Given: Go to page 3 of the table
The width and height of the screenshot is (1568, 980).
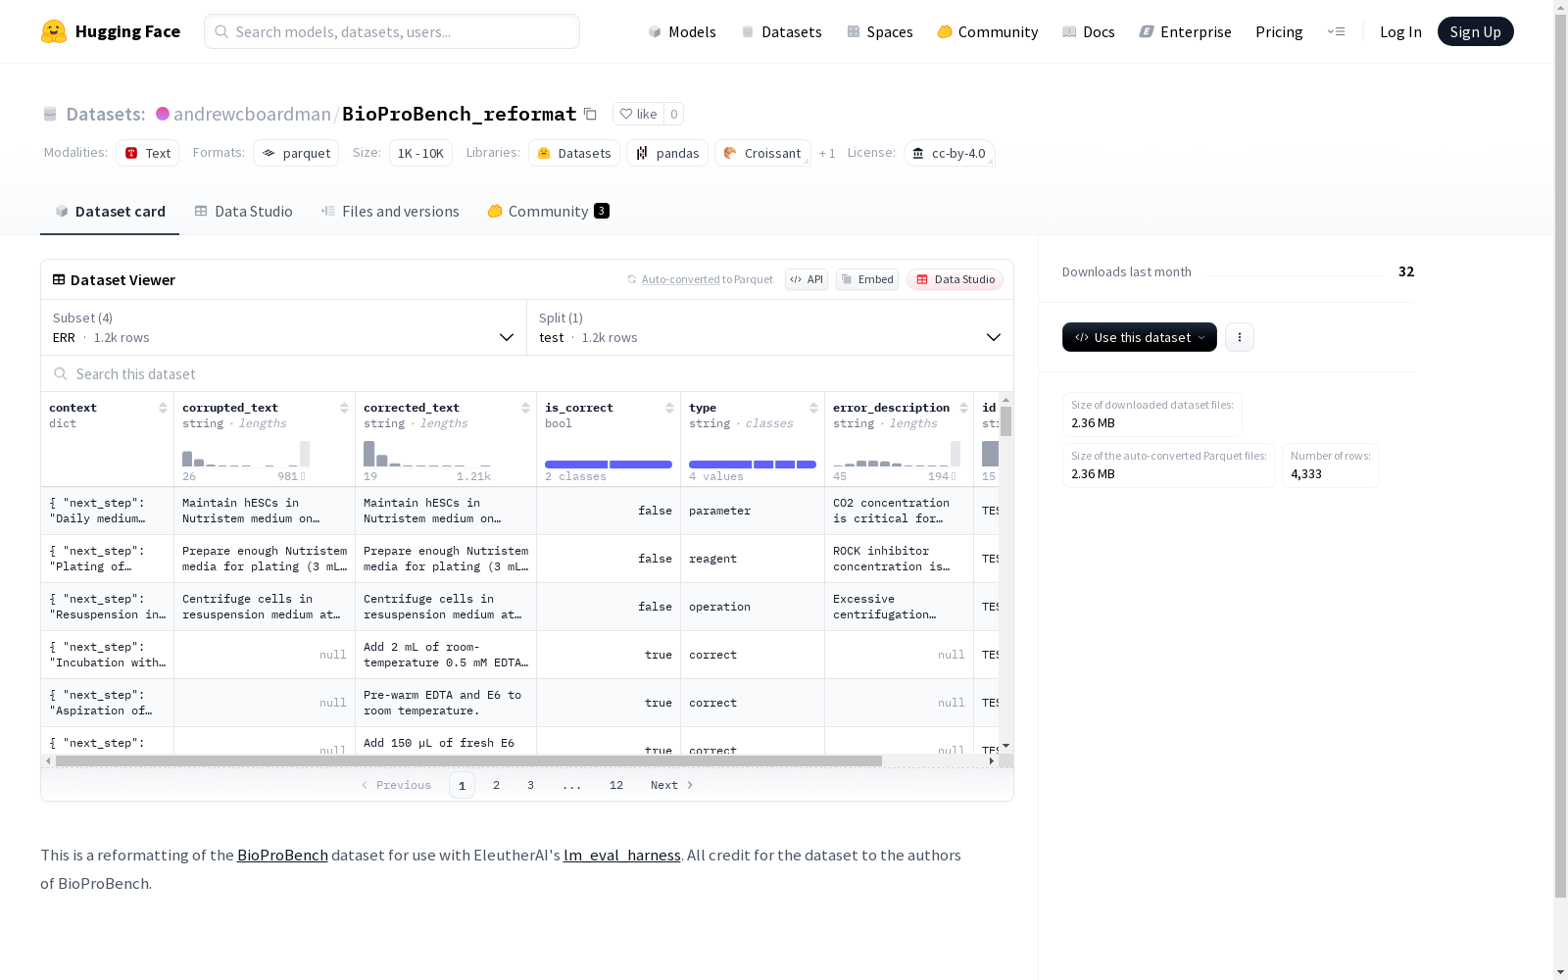Looking at the screenshot, I should (x=530, y=785).
